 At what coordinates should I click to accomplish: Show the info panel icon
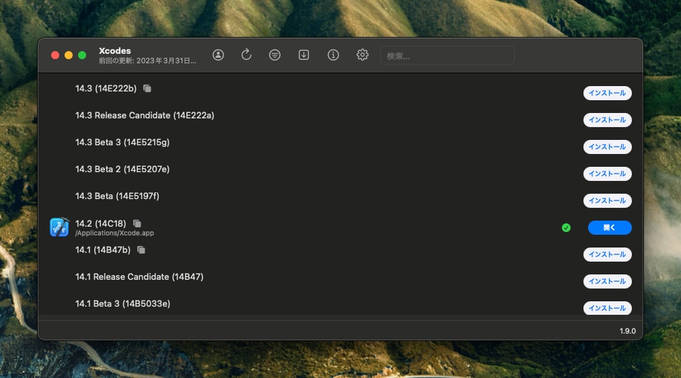point(333,55)
